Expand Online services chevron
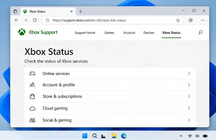The image size is (216, 140). tap(189, 74)
